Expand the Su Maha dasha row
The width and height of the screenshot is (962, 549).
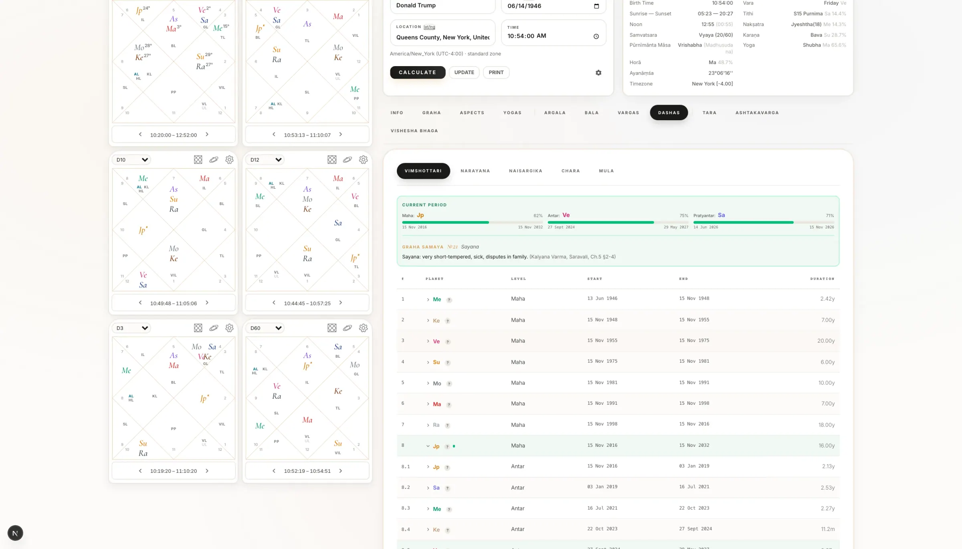click(428, 362)
